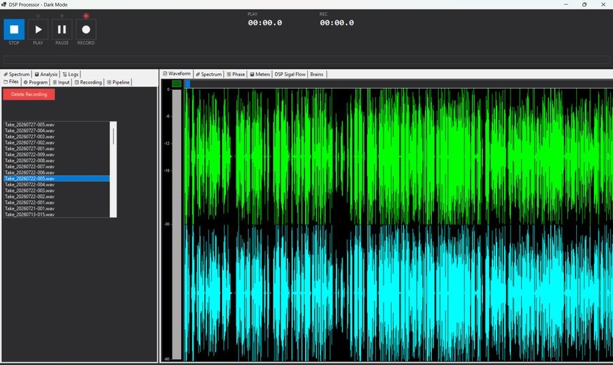This screenshot has width=613, height=365.
Task: Select Take_20260727-002.wav in the file list
Action: 57,142
